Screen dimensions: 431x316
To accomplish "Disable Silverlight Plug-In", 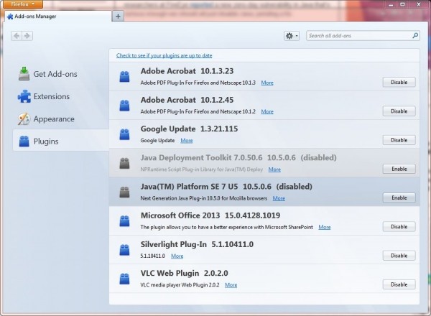I will click(399, 256).
